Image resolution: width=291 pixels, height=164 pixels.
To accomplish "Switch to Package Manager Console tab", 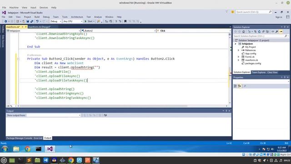I will coord(19,138).
